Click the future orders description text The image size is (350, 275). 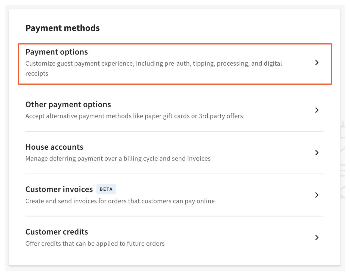(x=95, y=244)
